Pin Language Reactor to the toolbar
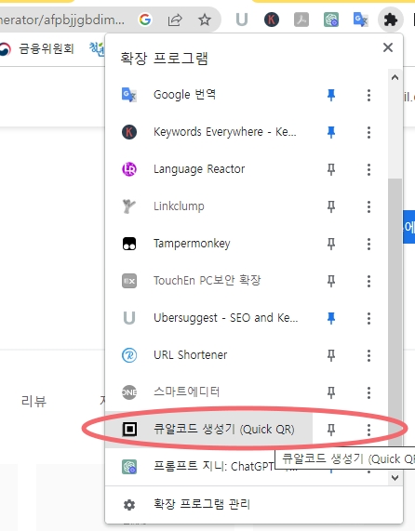The image size is (415, 531). point(331,169)
